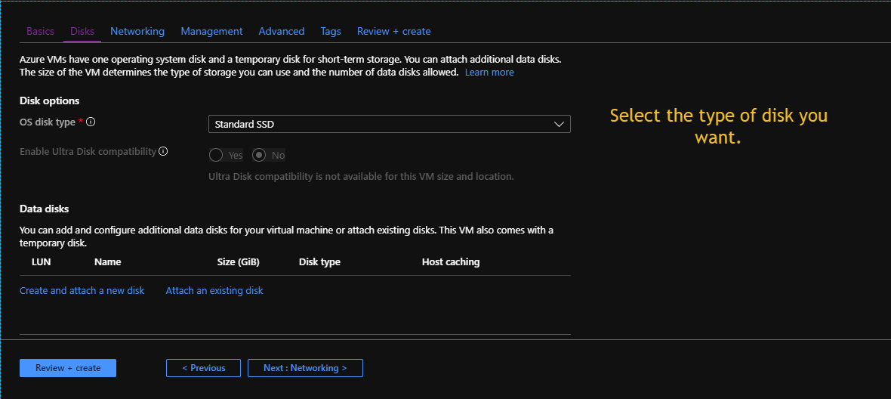This screenshot has height=399, width=891.
Task: Click the Size (GiB) column header
Action: 238,262
